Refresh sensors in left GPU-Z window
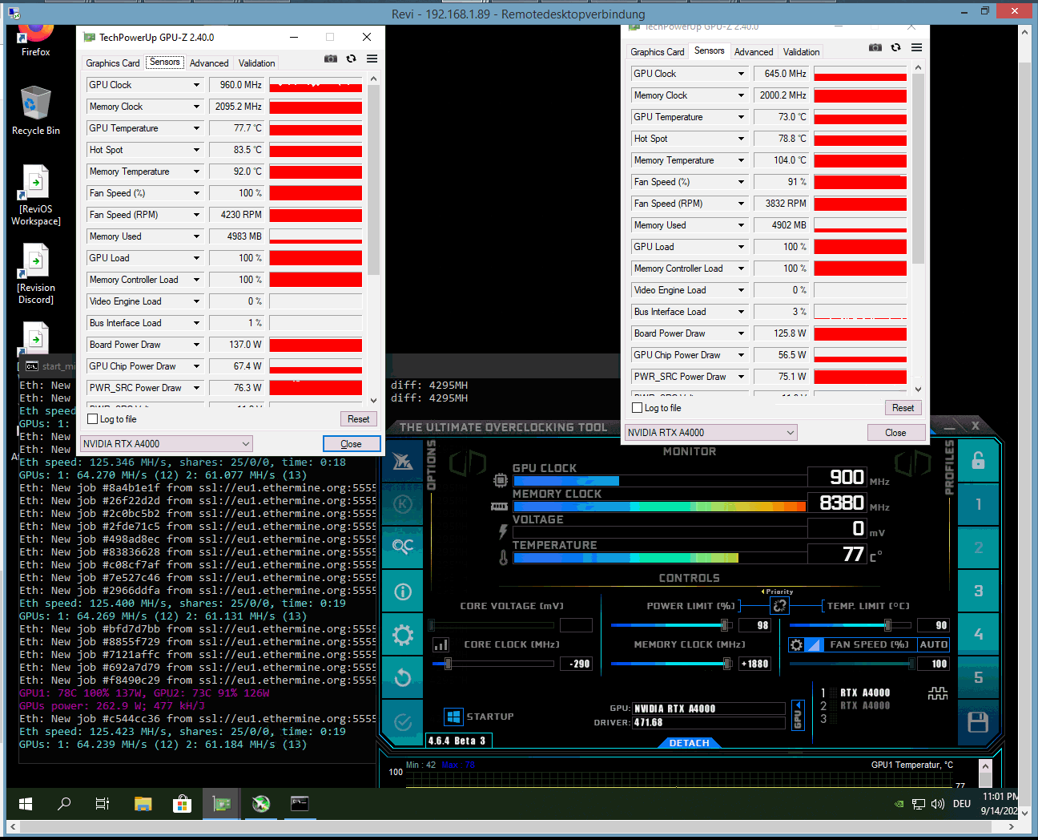The width and height of the screenshot is (1038, 840). pos(351,59)
